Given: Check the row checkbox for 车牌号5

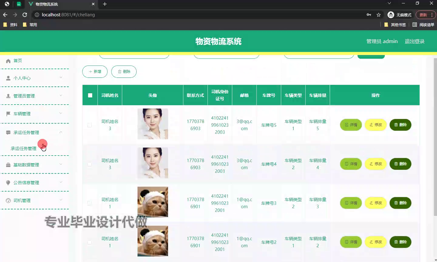Looking at the screenshot, I should point(90,125).
